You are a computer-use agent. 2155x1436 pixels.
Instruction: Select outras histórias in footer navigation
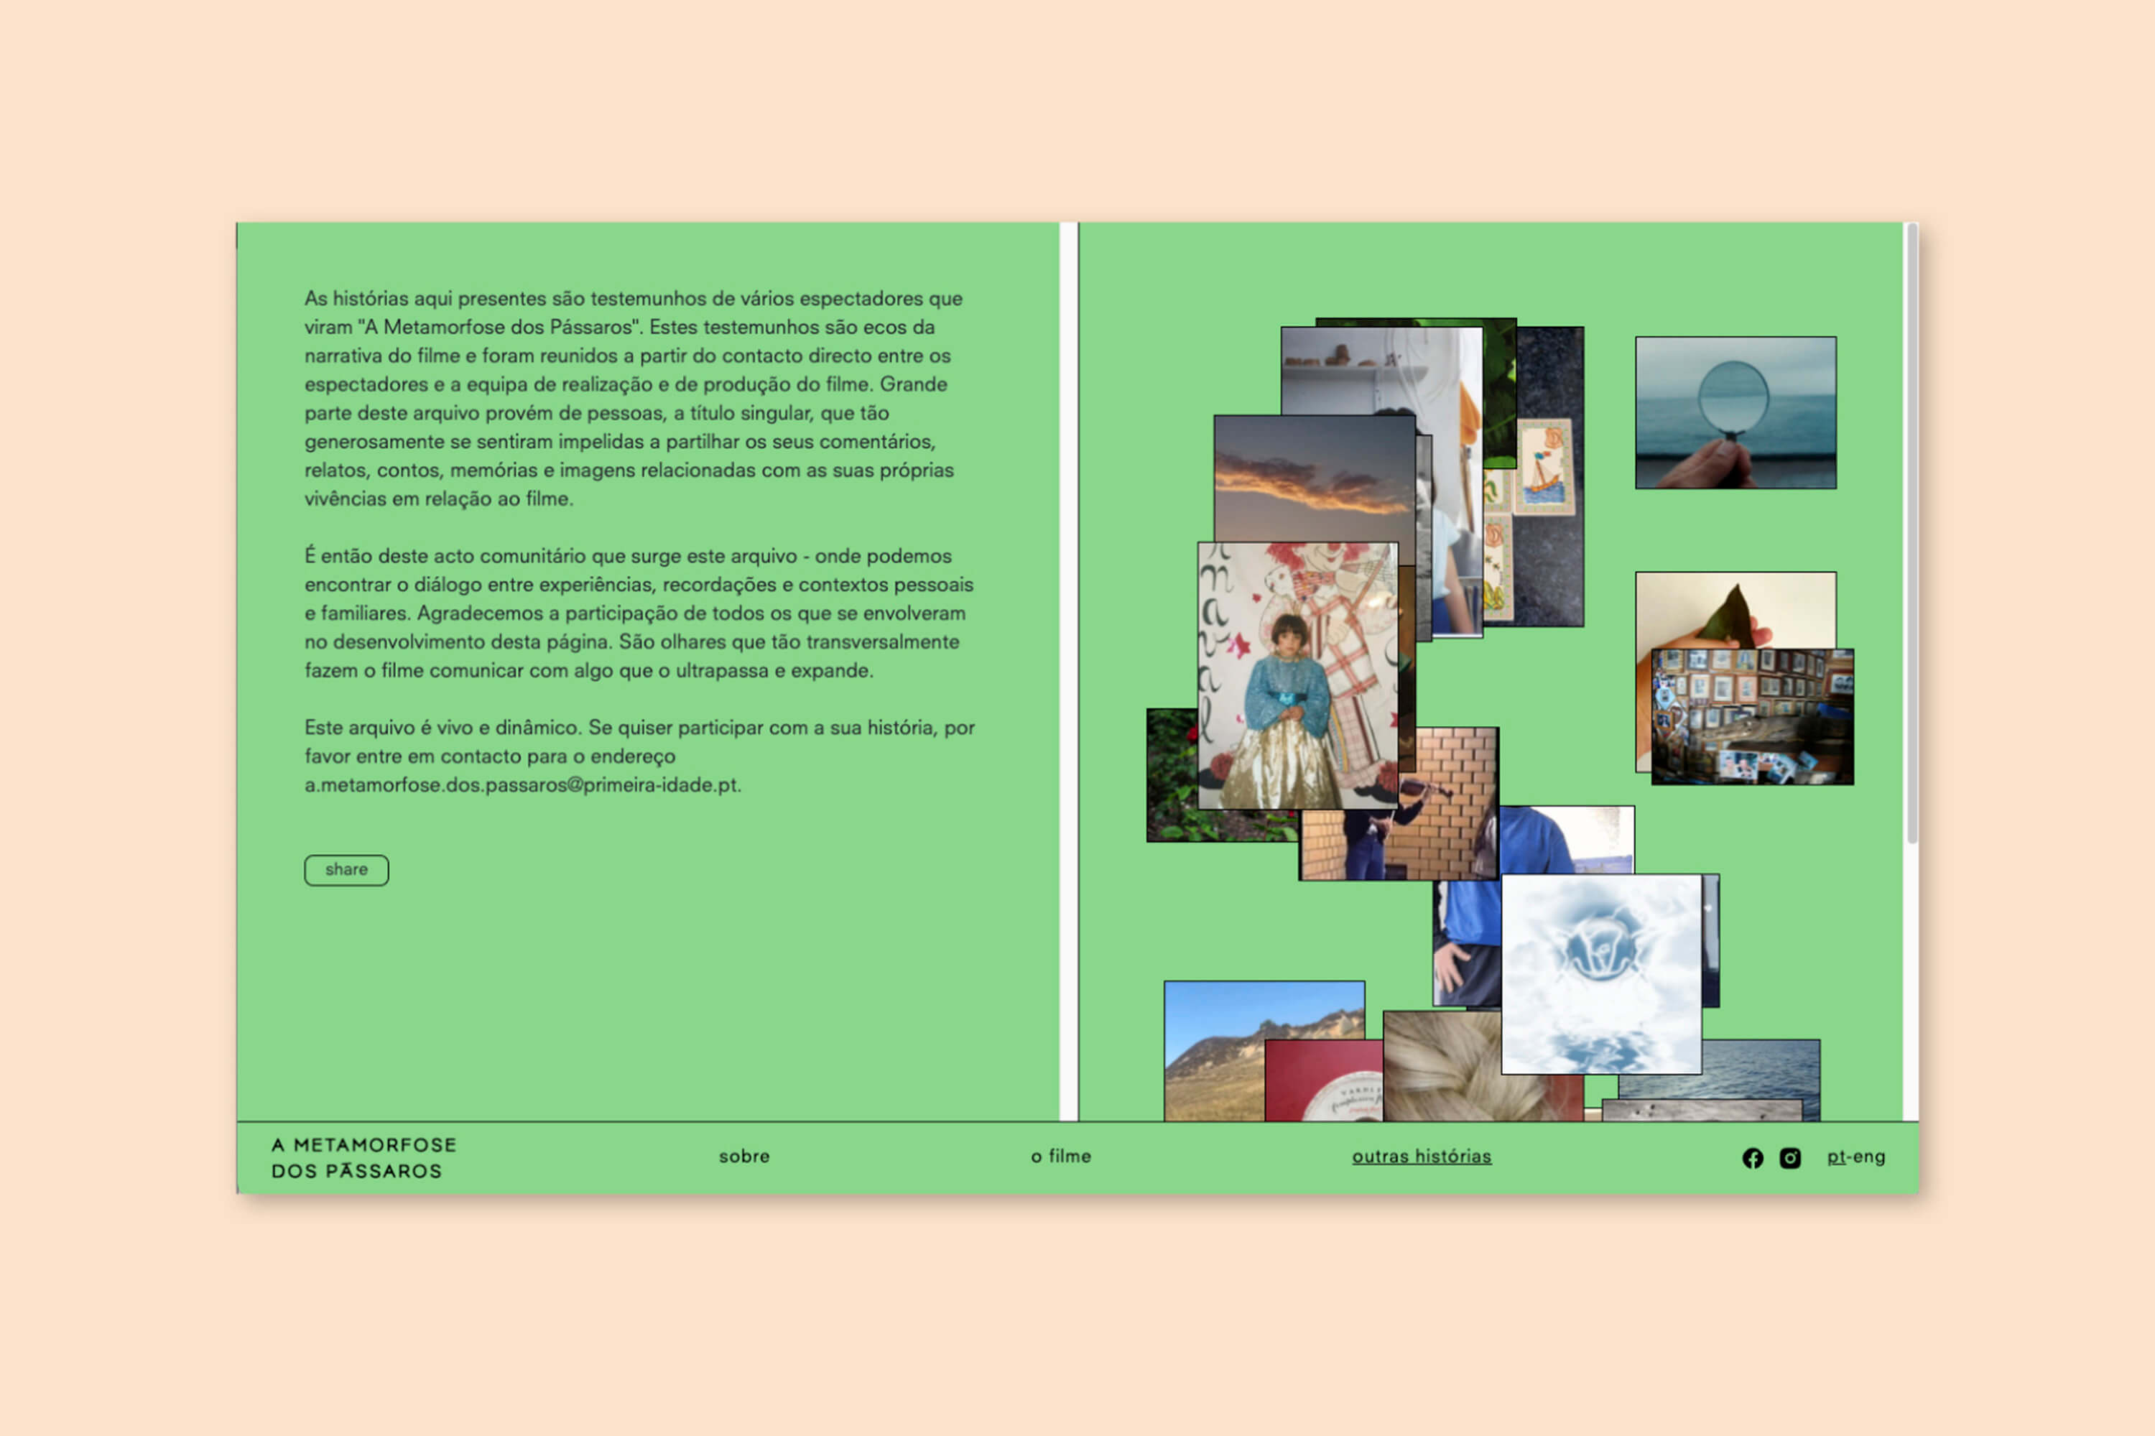(1422, 1156)
